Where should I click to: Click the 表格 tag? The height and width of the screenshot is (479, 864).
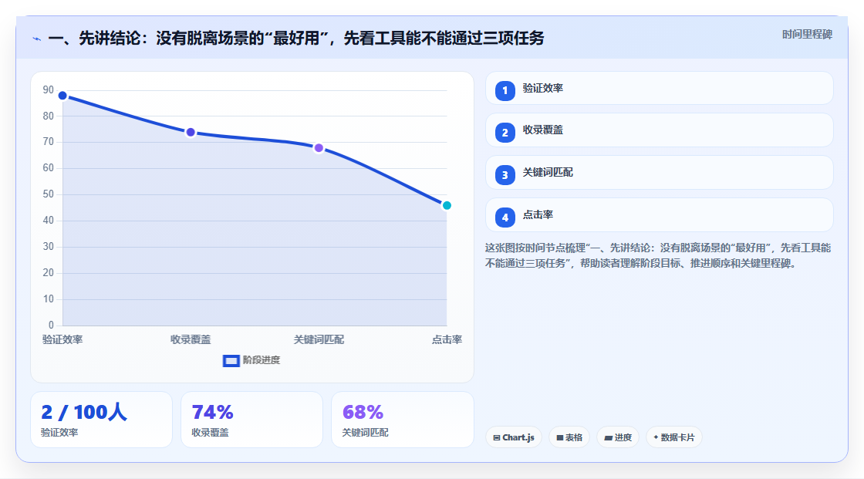point(569,437)
